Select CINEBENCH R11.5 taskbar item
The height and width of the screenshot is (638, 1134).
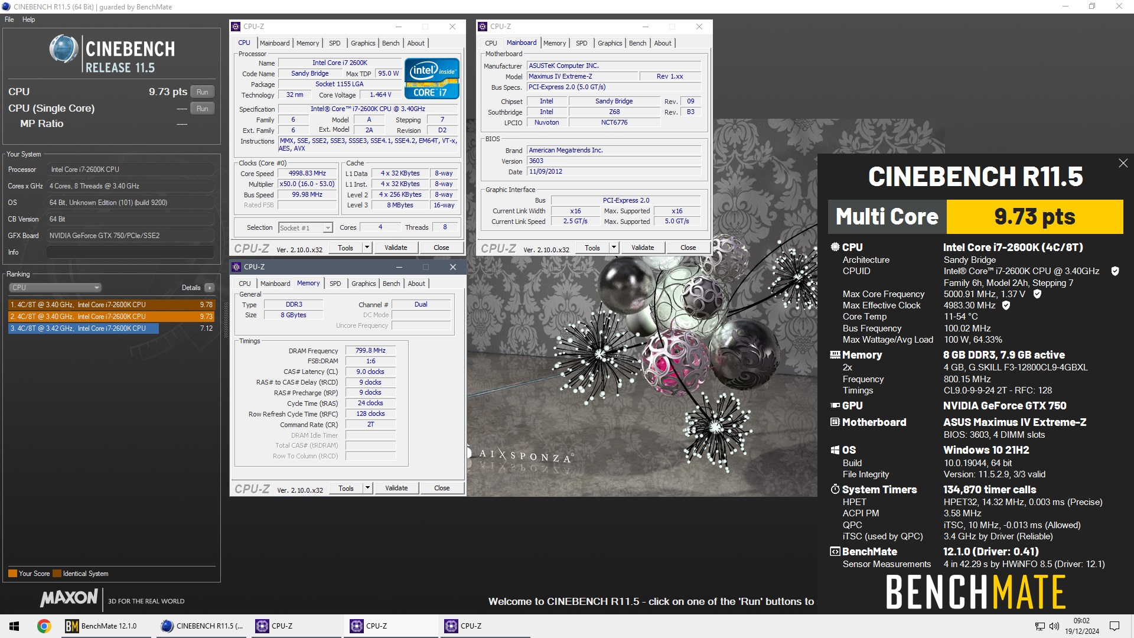[x=202, y=626]
